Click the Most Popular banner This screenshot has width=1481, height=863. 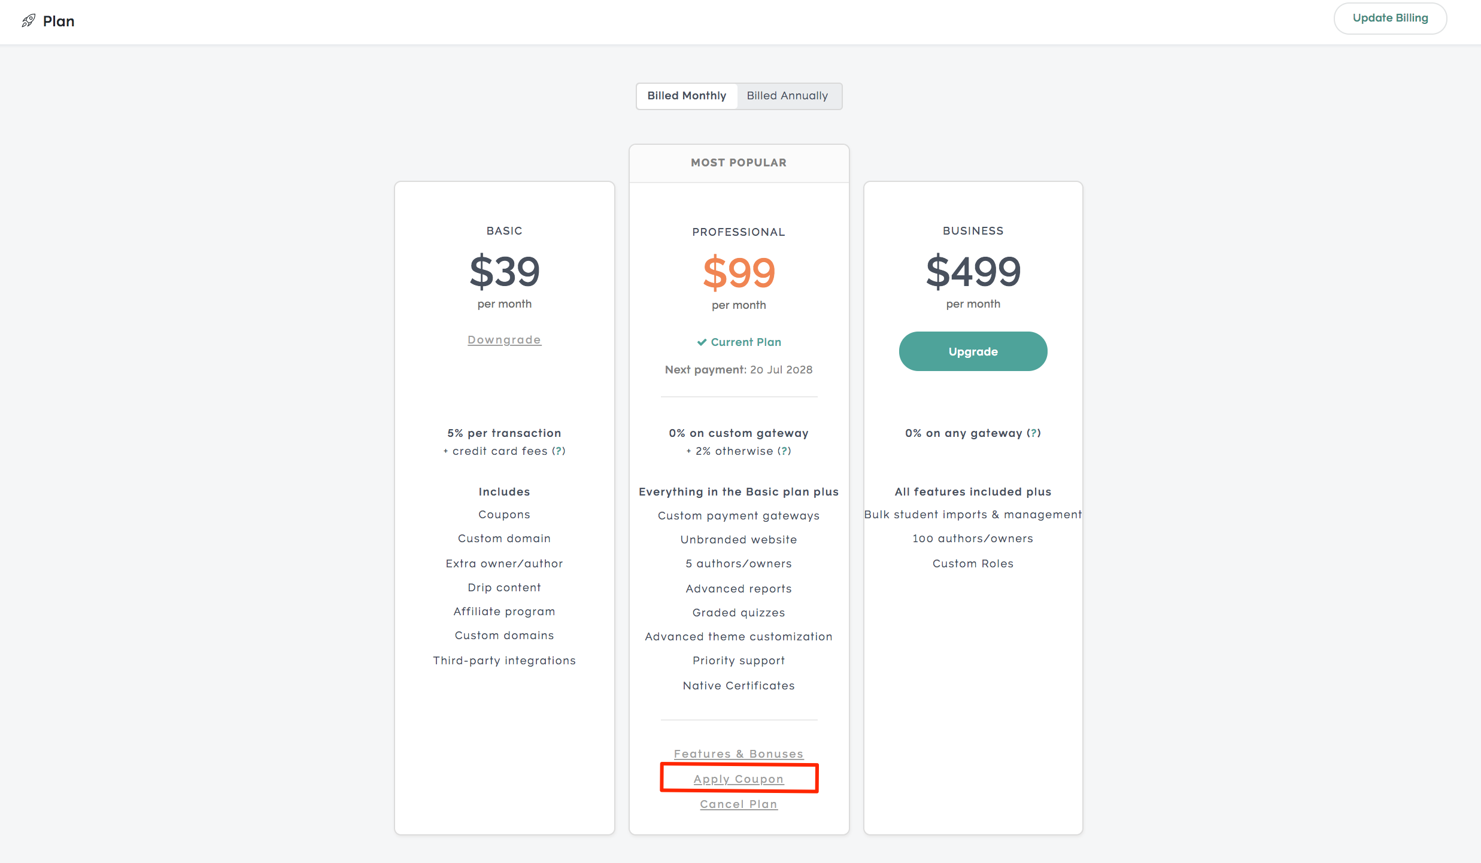point(739,163)
